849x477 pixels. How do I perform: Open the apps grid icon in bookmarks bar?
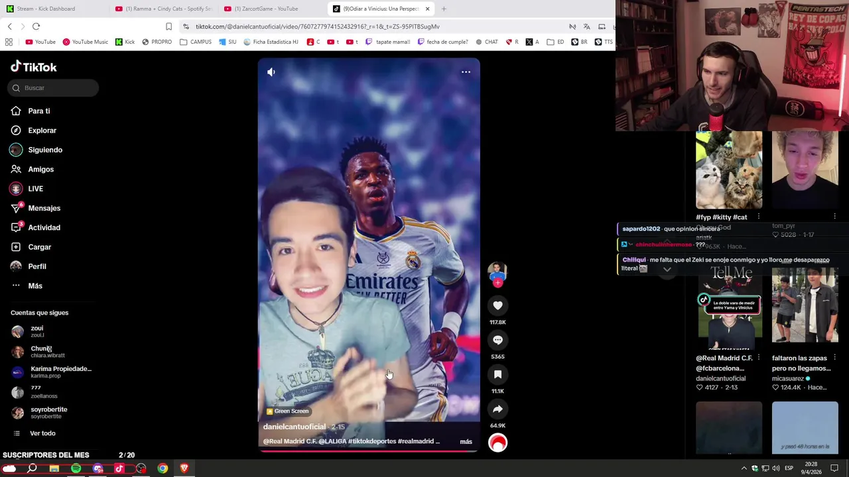[9, 42]
